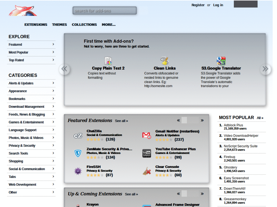
Task: Click the FireSSH purple urchin icon
Action: pyautogui.click(x=78, y=171)
